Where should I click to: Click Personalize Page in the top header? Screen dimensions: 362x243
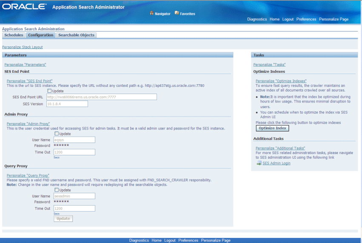(x=333, y=19)
